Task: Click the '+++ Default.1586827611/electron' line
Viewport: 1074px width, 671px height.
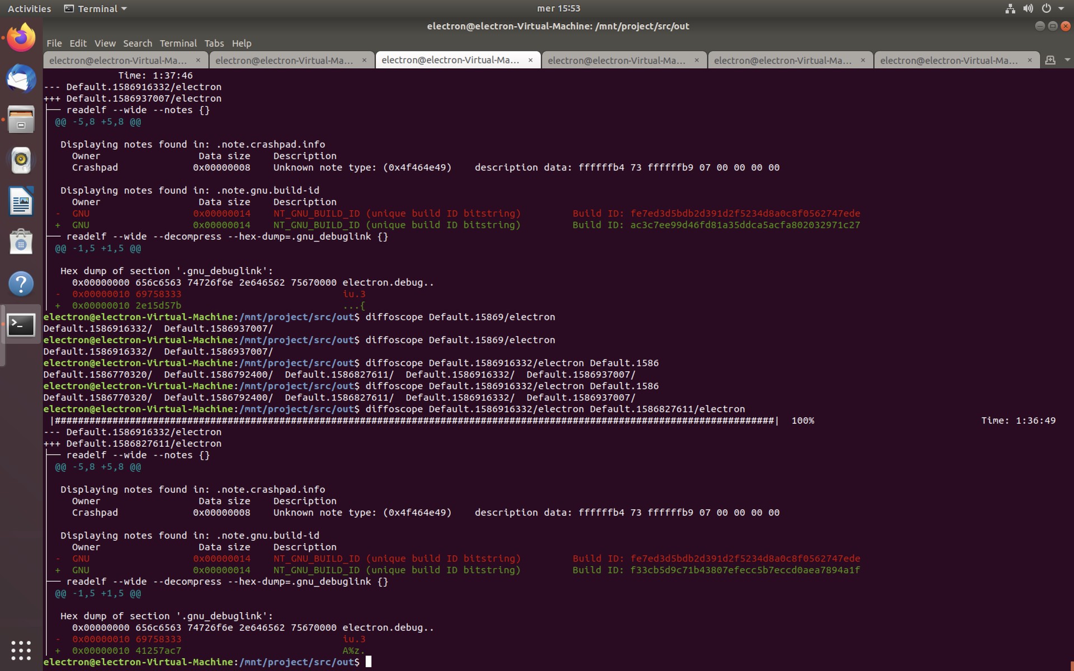Action: click(133, 443)
